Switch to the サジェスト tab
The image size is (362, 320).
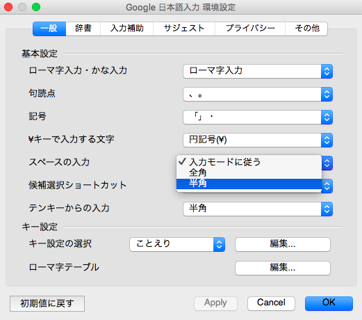184,29
